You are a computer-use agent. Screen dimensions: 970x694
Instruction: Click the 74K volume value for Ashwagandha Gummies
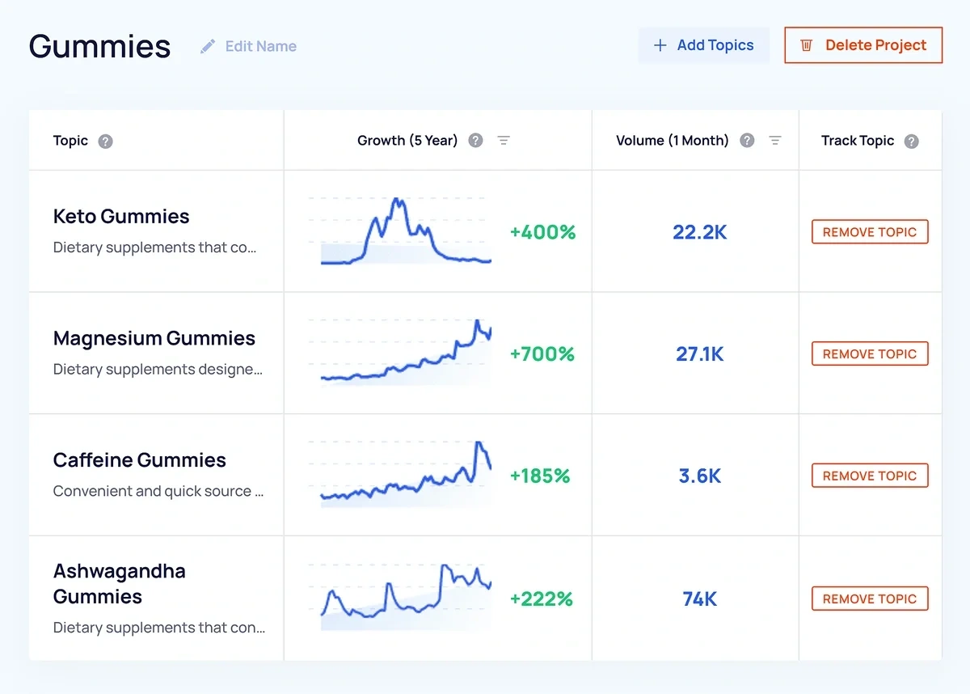tap(700, 599)
